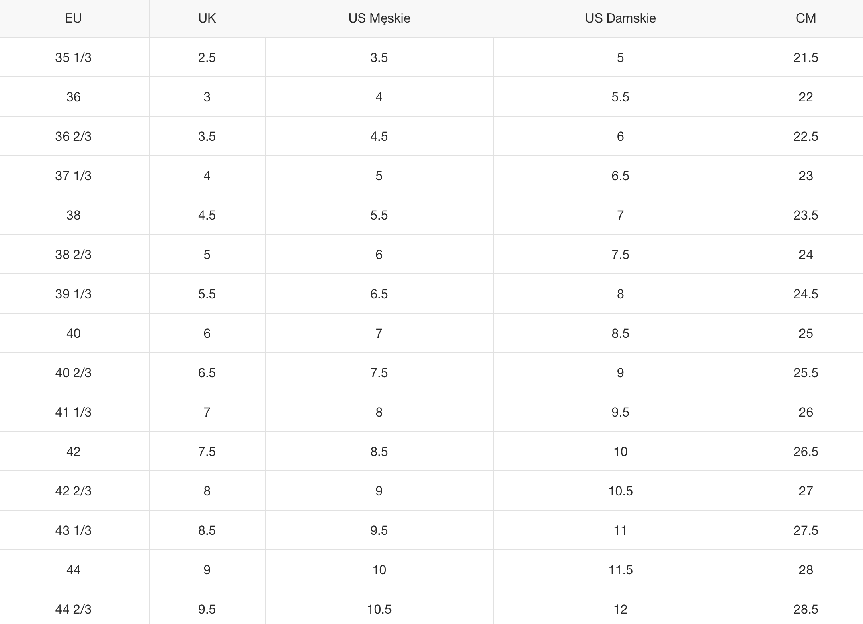This screenshot has width=863, height=624.
Task: Select EU size 35 1/3 cell
Action: pos(73,57)
